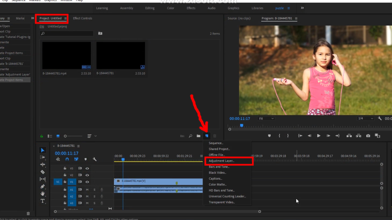Select the Pen tool

[x=43, y=186]
